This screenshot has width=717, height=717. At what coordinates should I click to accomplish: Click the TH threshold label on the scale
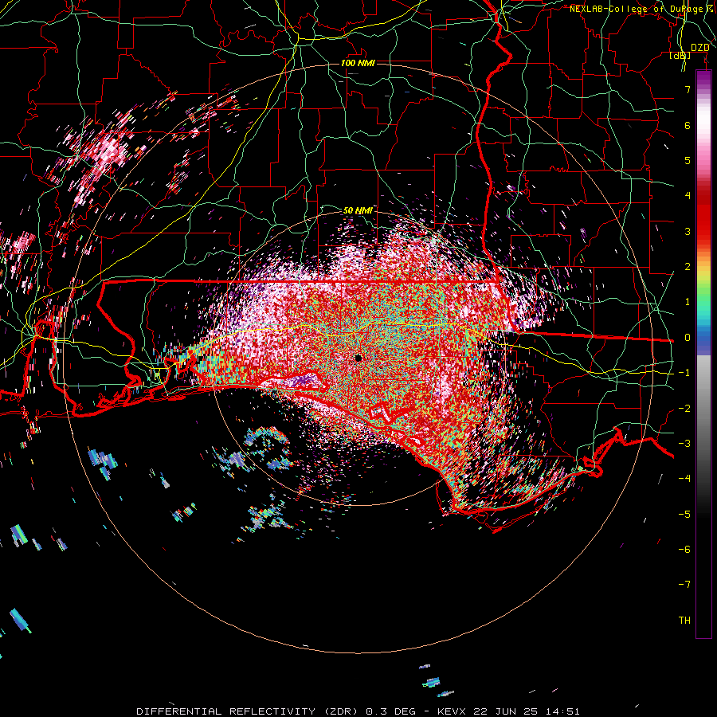pos(684,621)
